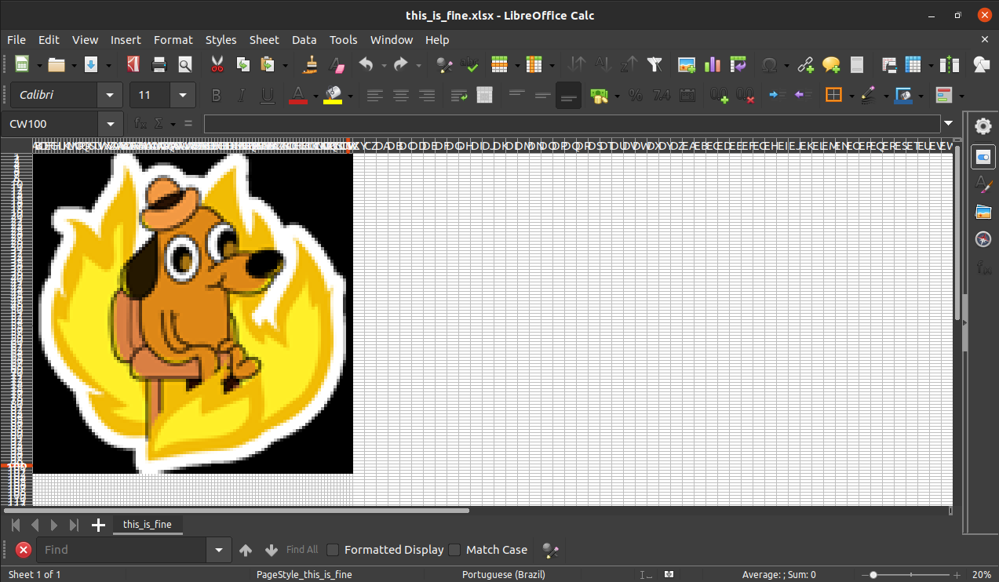Click the Print icon
Screen dimensions: 999x582
[159, 64]
